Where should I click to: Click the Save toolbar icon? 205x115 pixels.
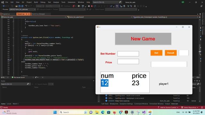(x=20, y=6)
